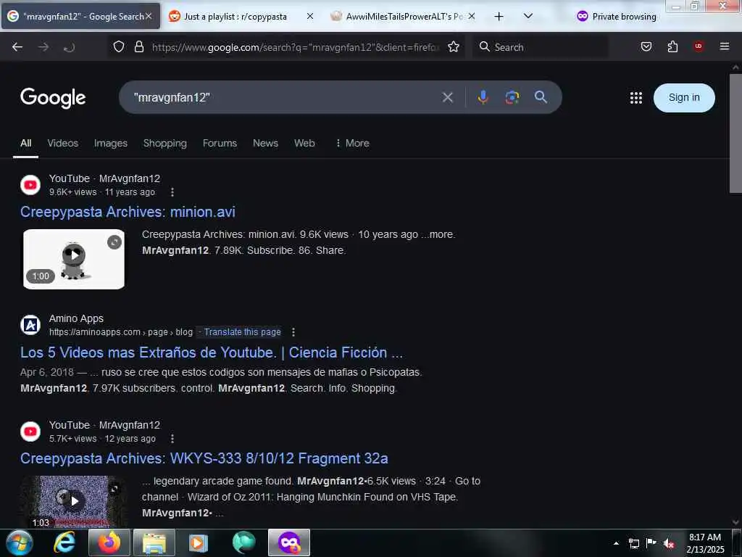Show hidden system tray icons

616,543
